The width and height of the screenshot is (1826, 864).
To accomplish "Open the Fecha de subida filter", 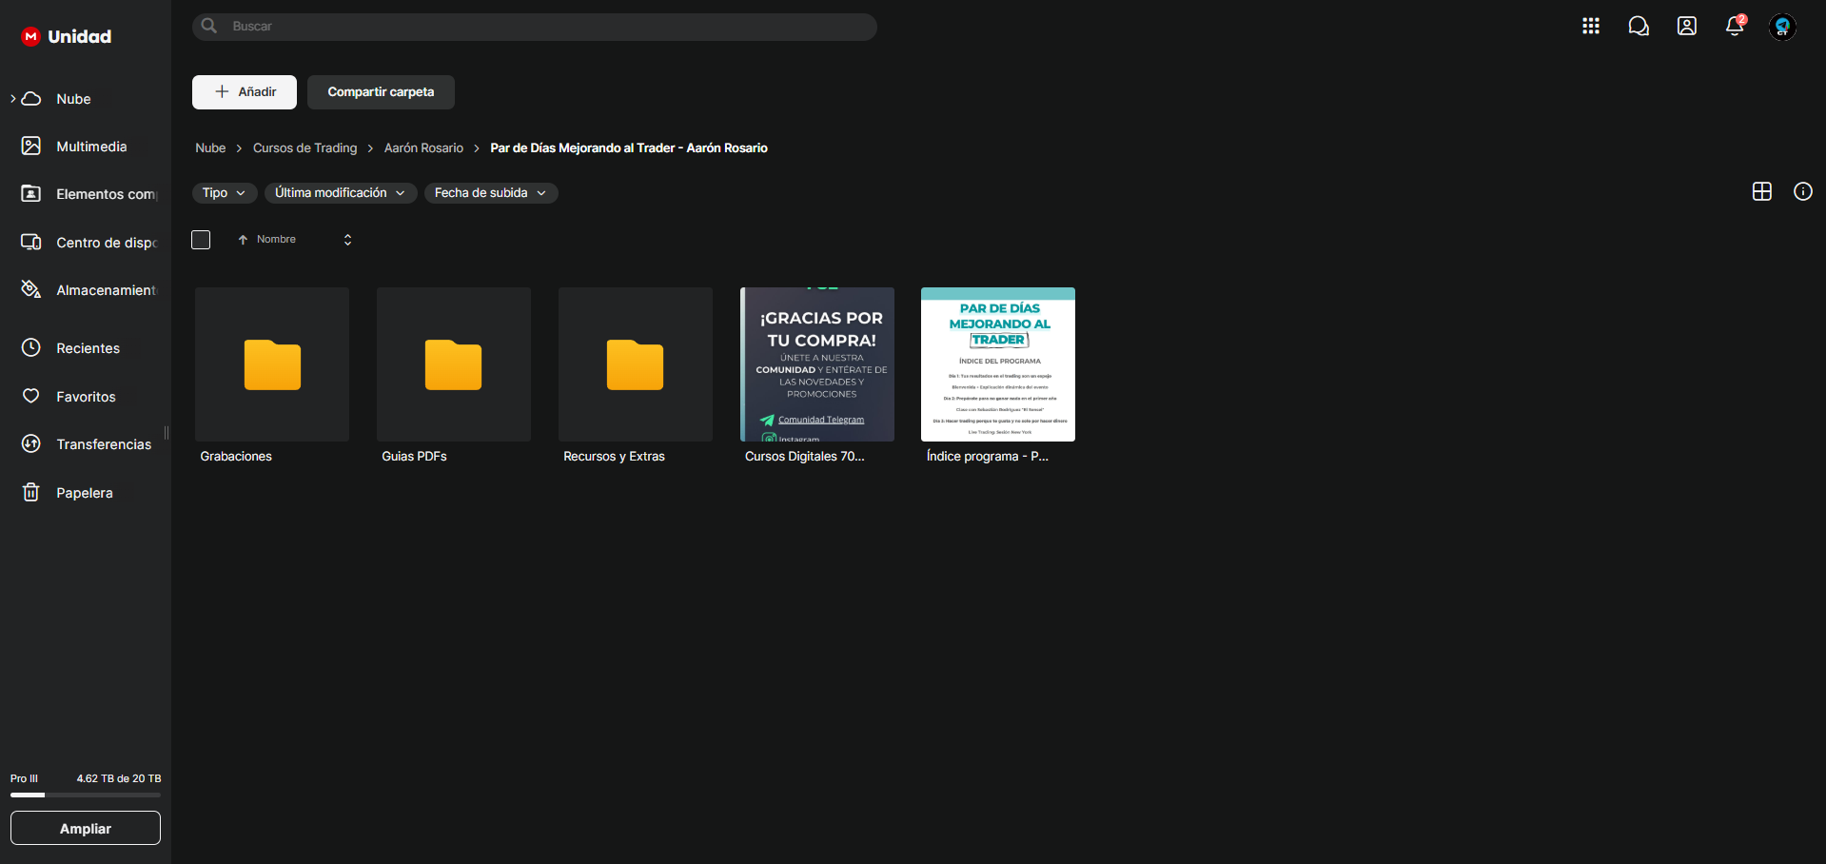I will pyautogui.click(x=490, y=193).
